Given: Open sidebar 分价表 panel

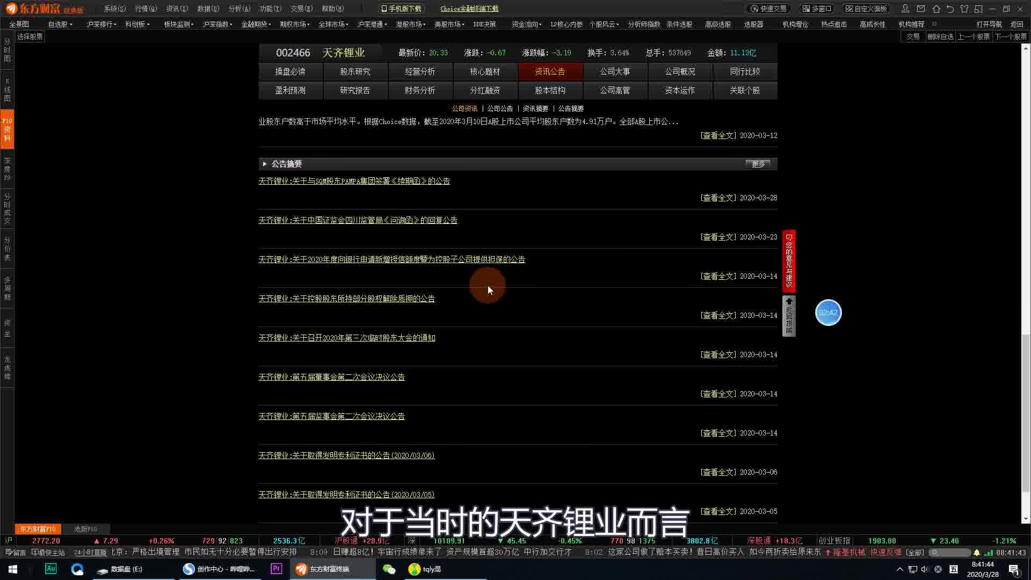Looking at the screenshot, I should [7, 249].
